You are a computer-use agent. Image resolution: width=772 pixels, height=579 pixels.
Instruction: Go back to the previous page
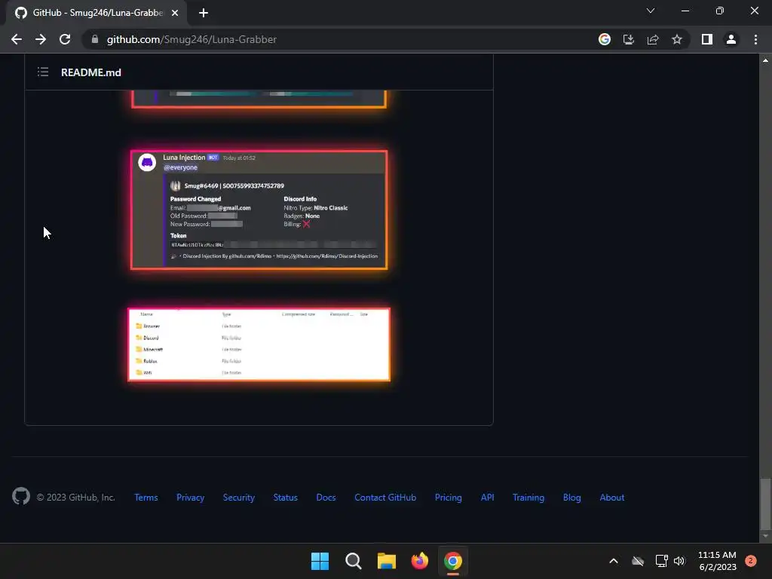pyautogui.click(x=17, y=39)
